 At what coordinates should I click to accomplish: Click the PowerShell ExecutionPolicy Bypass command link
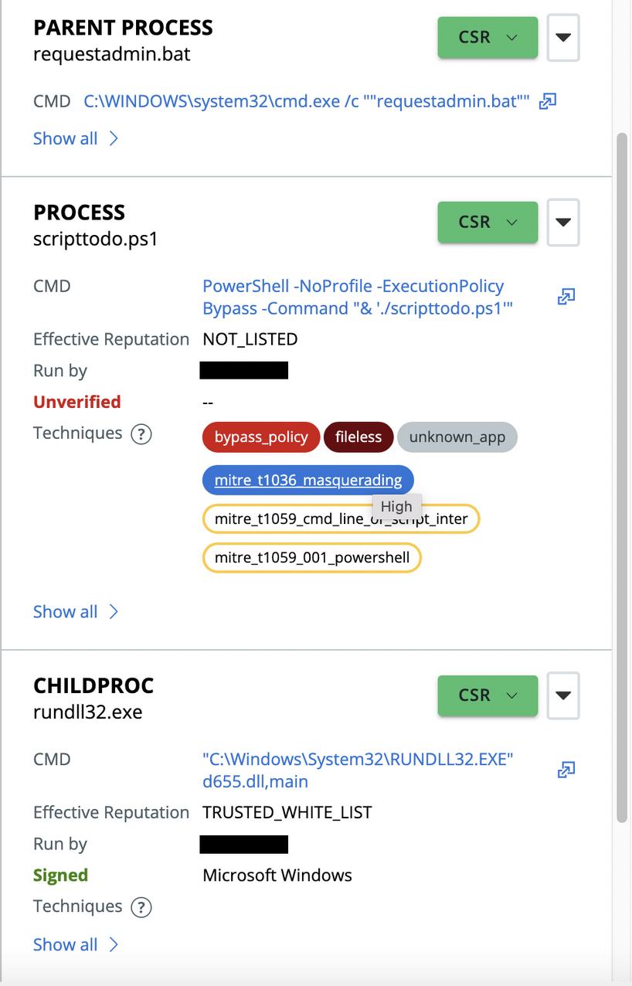[358, 297]
